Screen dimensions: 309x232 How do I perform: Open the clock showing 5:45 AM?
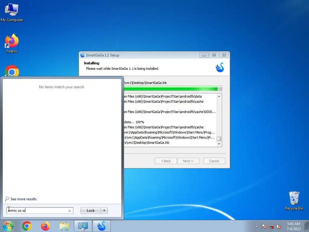coord(294,226)
